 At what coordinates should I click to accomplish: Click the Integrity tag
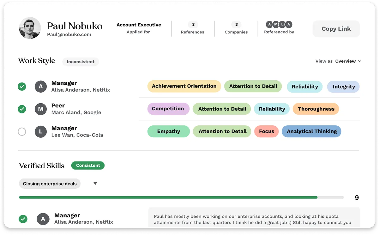coord(343,87)
